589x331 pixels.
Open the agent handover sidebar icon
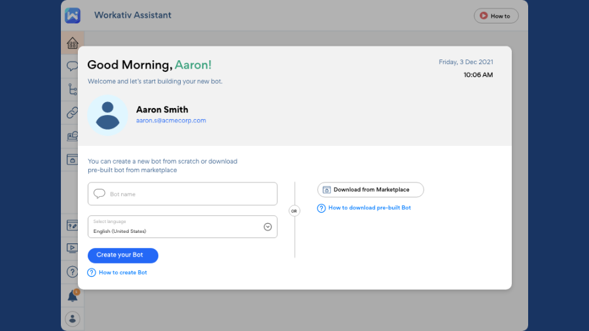[73, 136]
